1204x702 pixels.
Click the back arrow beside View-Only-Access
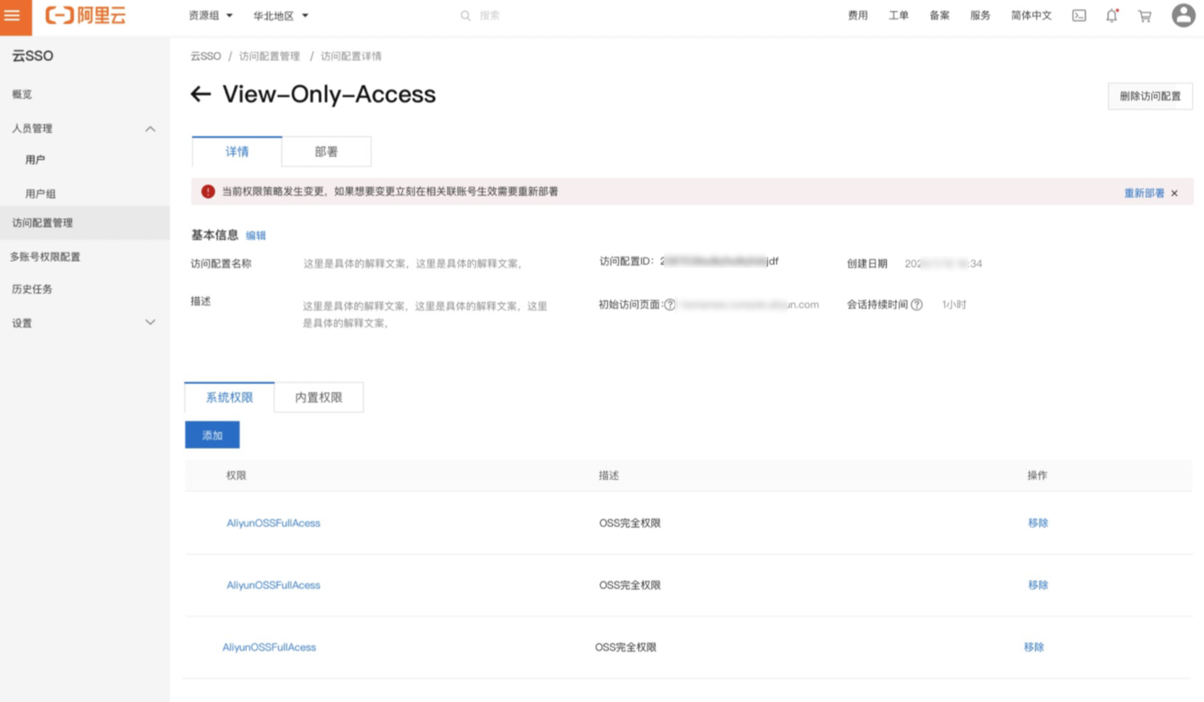(201, 94)
